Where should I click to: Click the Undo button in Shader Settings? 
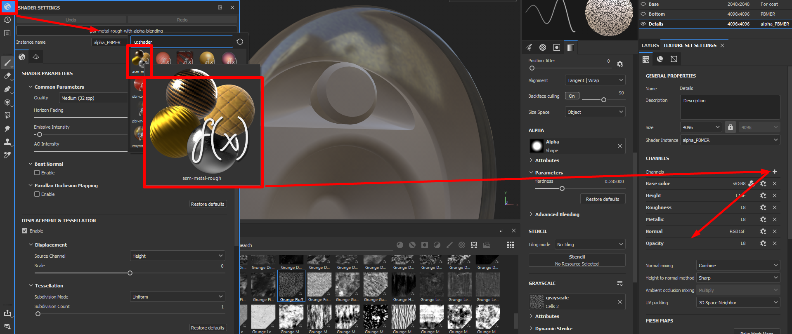click(x=71, y=20)
